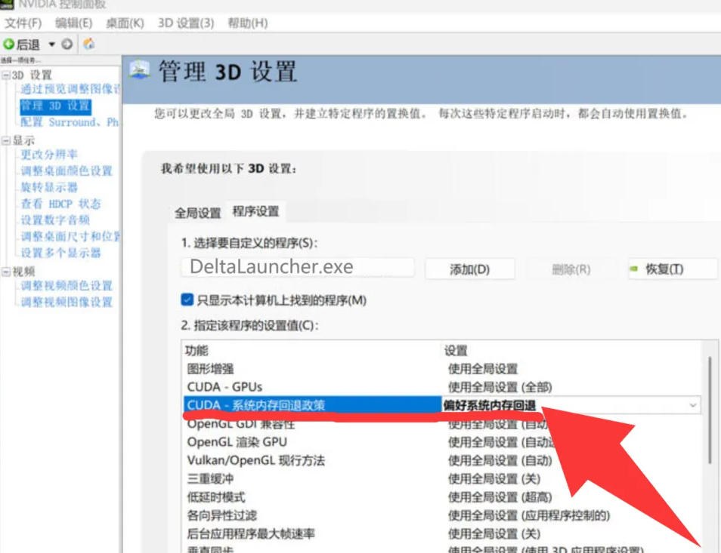
Task: Click the 管理 3D 设置 page header icon
Action: pos(140,70)
